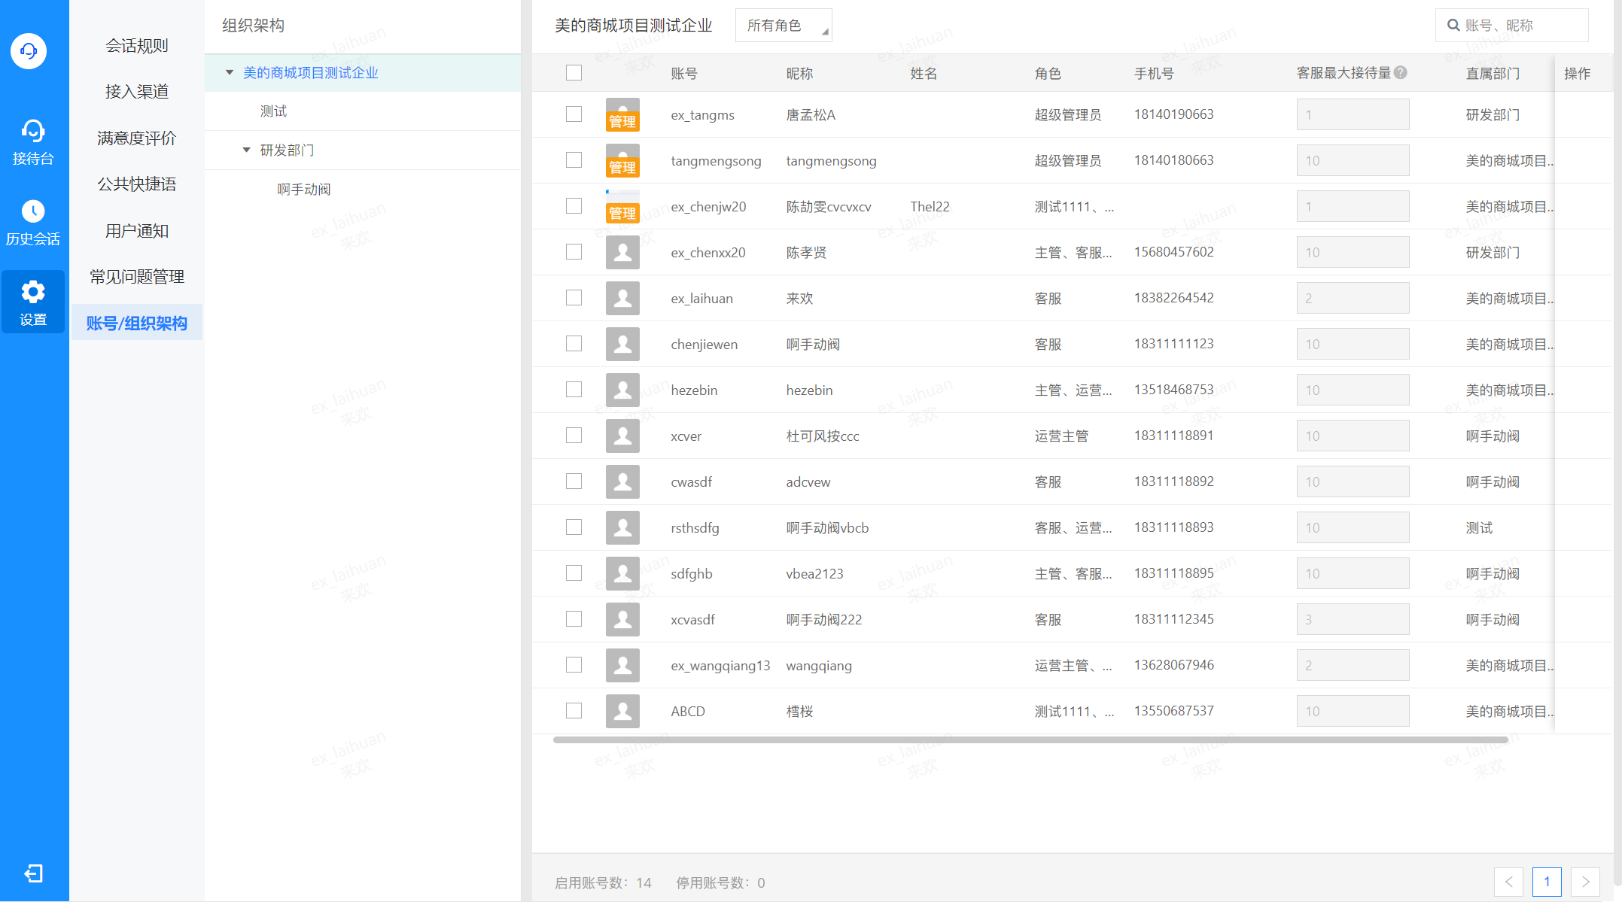The height and width of the screenshot is (902, 1622).
Task: Select 美的商城项目测试企业 root tree item
Action: coord(311,73)
